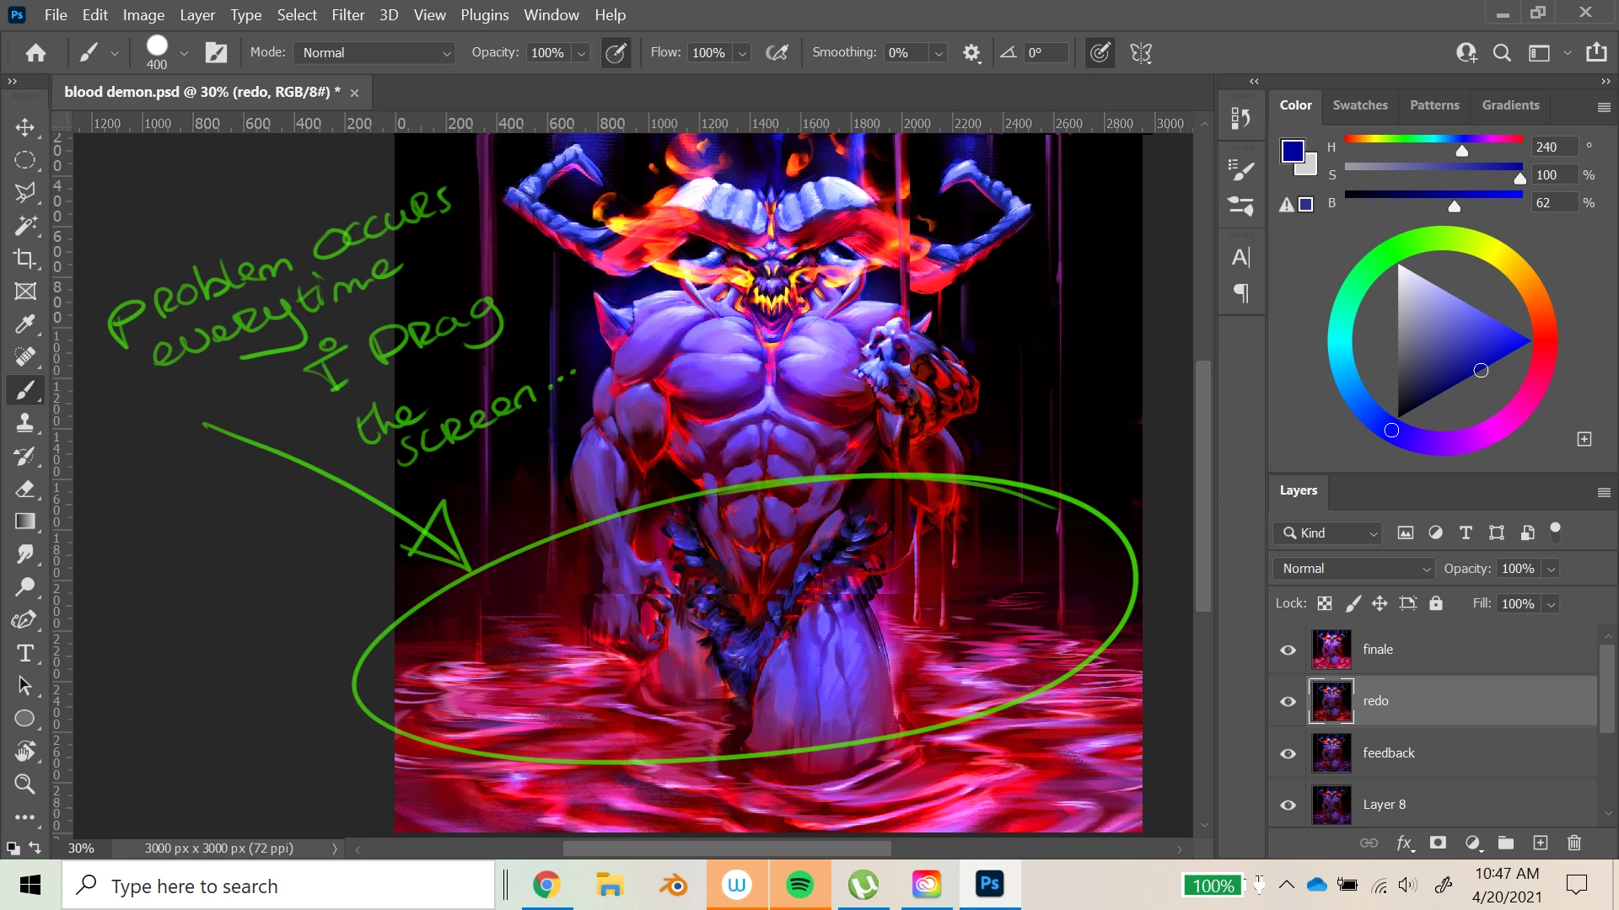Toggle visibility of Layer 8
This screenshot has width=1619, height=910.
1288,805
